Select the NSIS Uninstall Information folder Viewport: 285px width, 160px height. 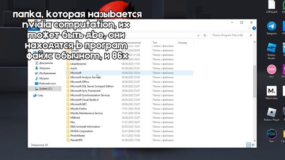(x=130, y=127)
